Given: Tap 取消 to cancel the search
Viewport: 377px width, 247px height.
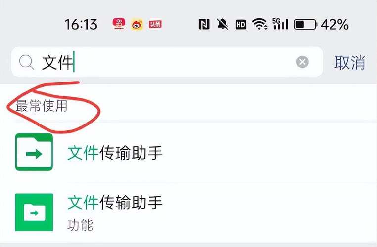Looking at the screenshot, I should 350,62.
